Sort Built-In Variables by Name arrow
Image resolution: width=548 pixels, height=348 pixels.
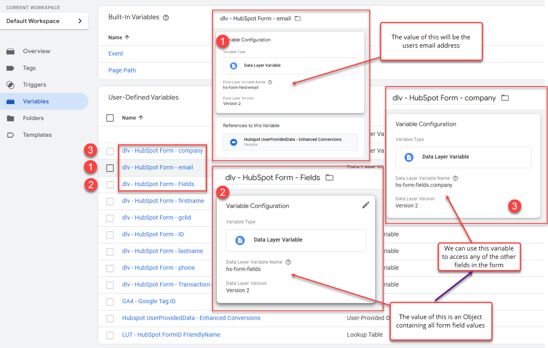click(x=127, y=37)
